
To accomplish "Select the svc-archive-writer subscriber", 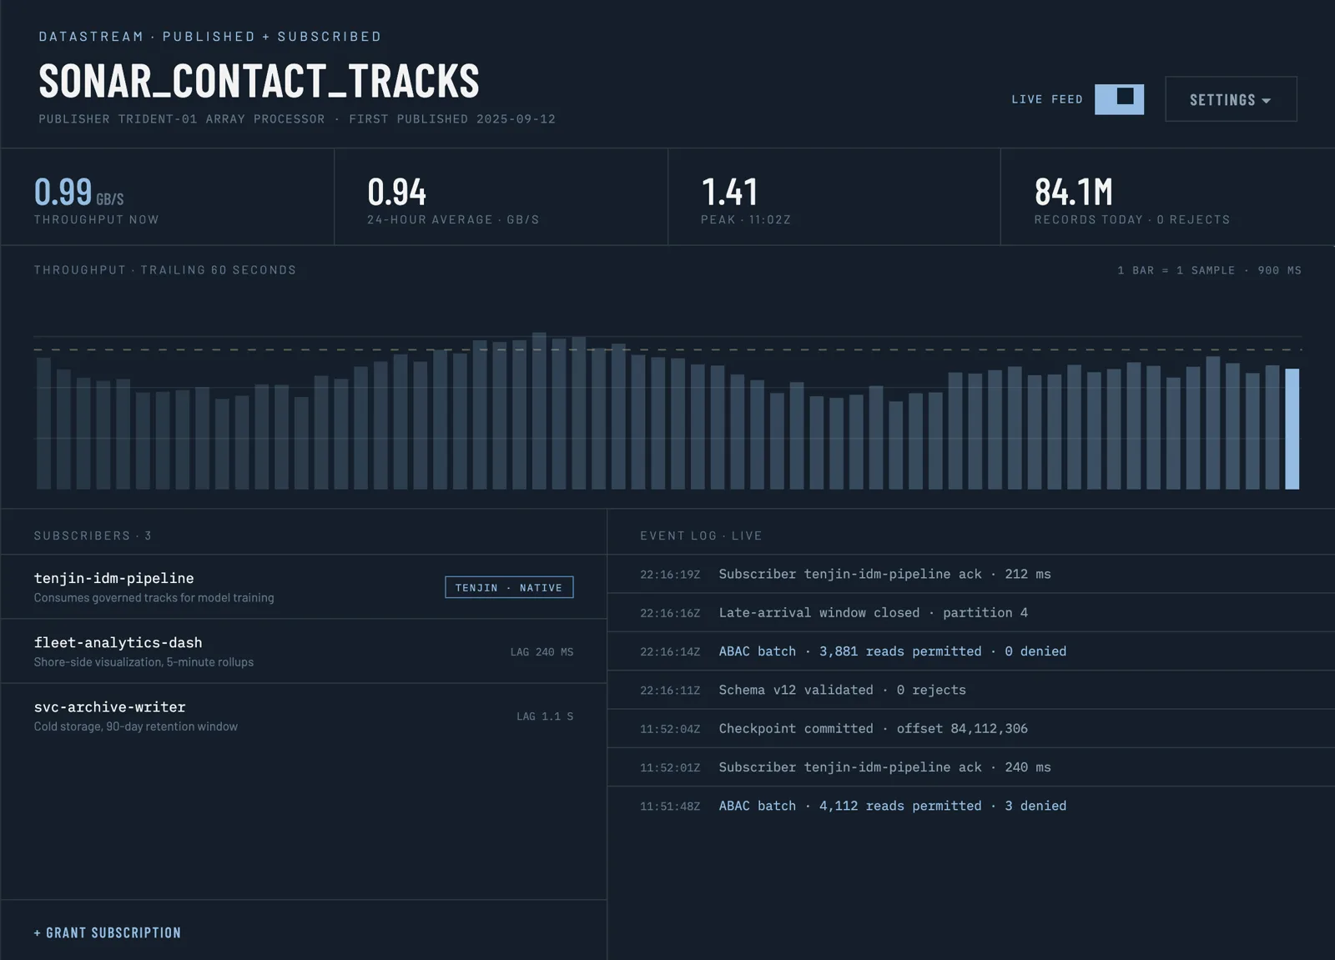I will [x=304, y=716].
